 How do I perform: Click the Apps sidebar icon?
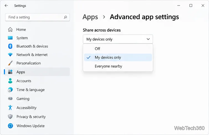coord(10,72)
